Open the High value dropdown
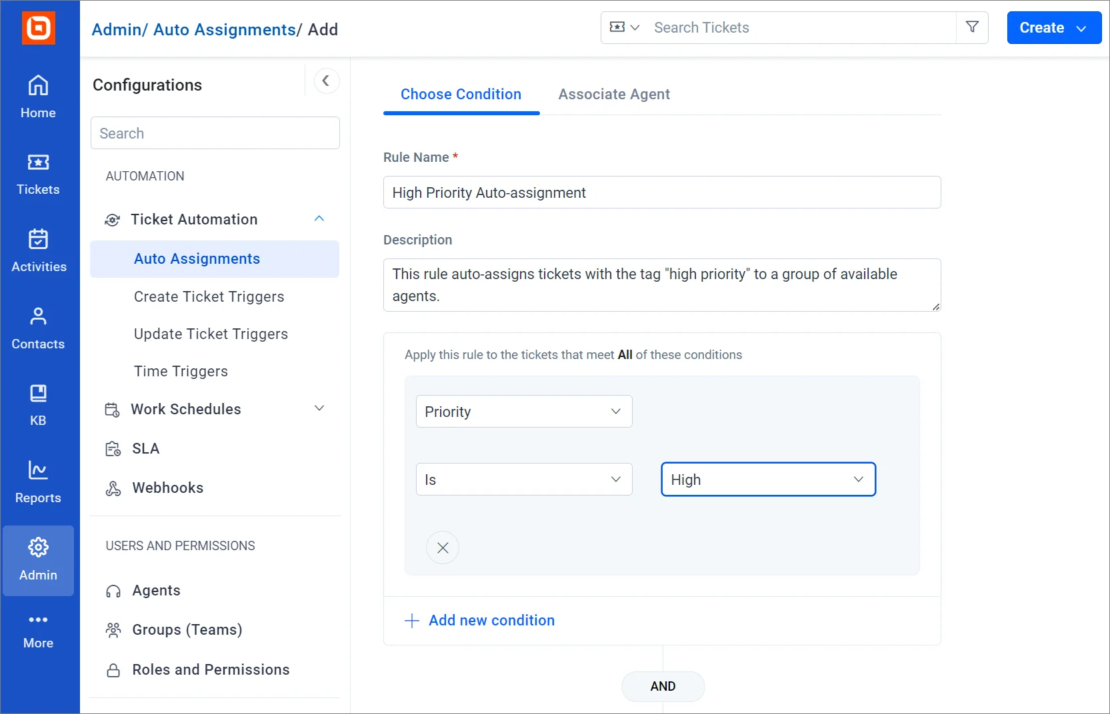 pyautogui.click(x=768, y=480)
